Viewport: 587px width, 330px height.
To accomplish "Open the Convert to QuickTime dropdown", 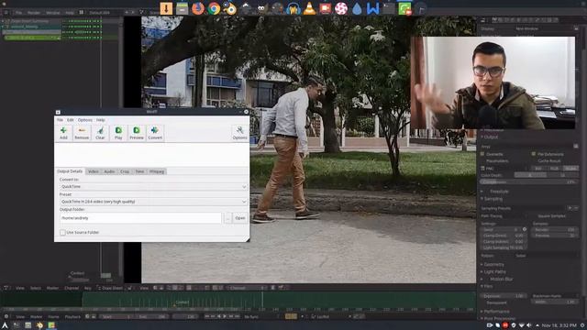I will coord(153,186).
